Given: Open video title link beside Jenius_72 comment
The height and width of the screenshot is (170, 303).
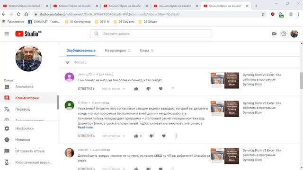Looking at the screenshot, I should click(262, 79).
